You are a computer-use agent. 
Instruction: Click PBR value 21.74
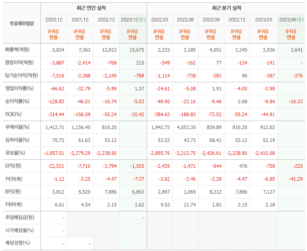190,205
